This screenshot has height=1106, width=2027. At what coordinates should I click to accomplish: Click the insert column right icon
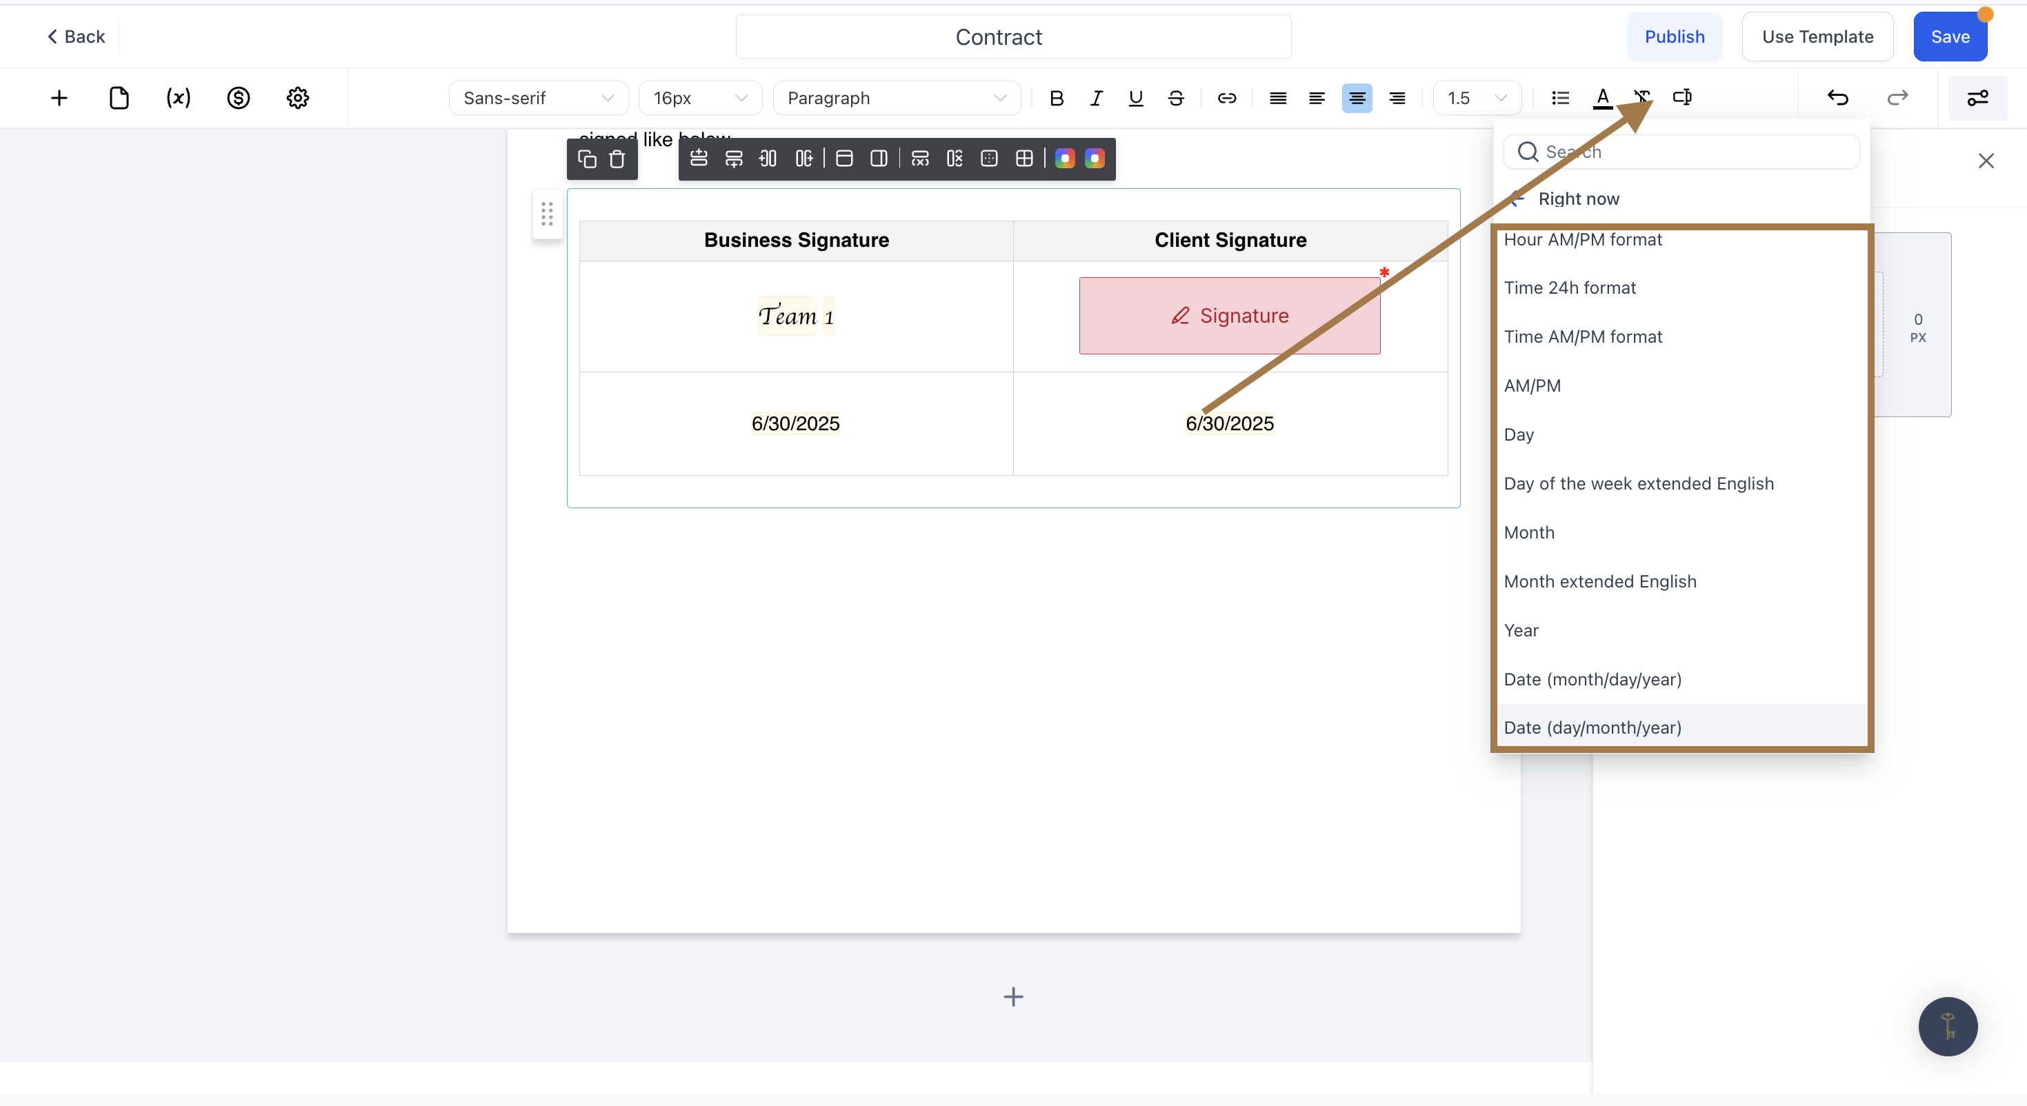803,159
